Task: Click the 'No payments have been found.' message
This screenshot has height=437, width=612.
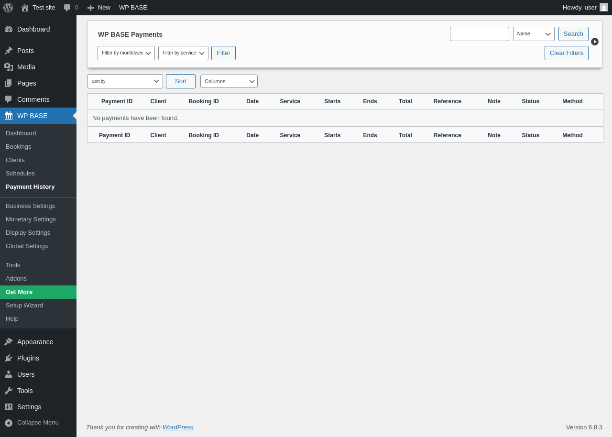Action: (x=135, y=118)
